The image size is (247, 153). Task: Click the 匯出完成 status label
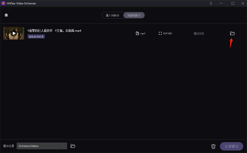[199, 34]
